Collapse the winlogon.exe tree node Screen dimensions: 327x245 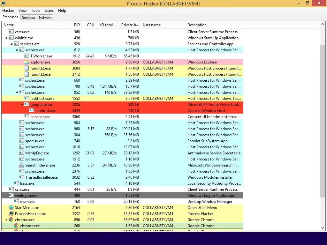coord(6,196)
